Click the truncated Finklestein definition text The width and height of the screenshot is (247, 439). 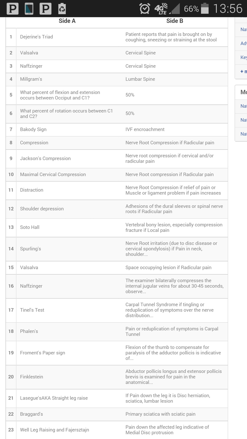[173, 377]
